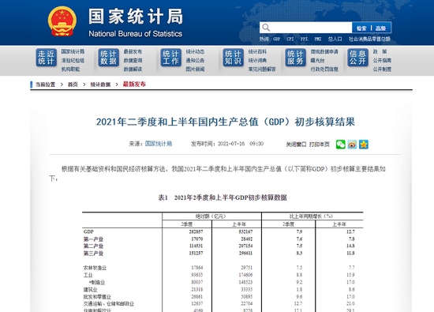This screenshot has height=312, width=434.
Task: Open the 行政处罚信息 menu link
Action: coord(324,69)
